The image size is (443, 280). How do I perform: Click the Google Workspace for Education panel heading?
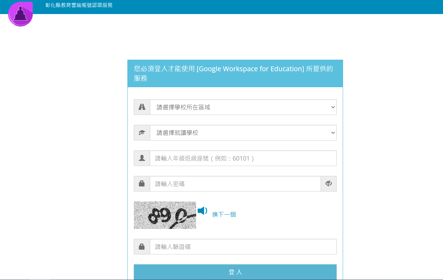[x=235, y=73]
